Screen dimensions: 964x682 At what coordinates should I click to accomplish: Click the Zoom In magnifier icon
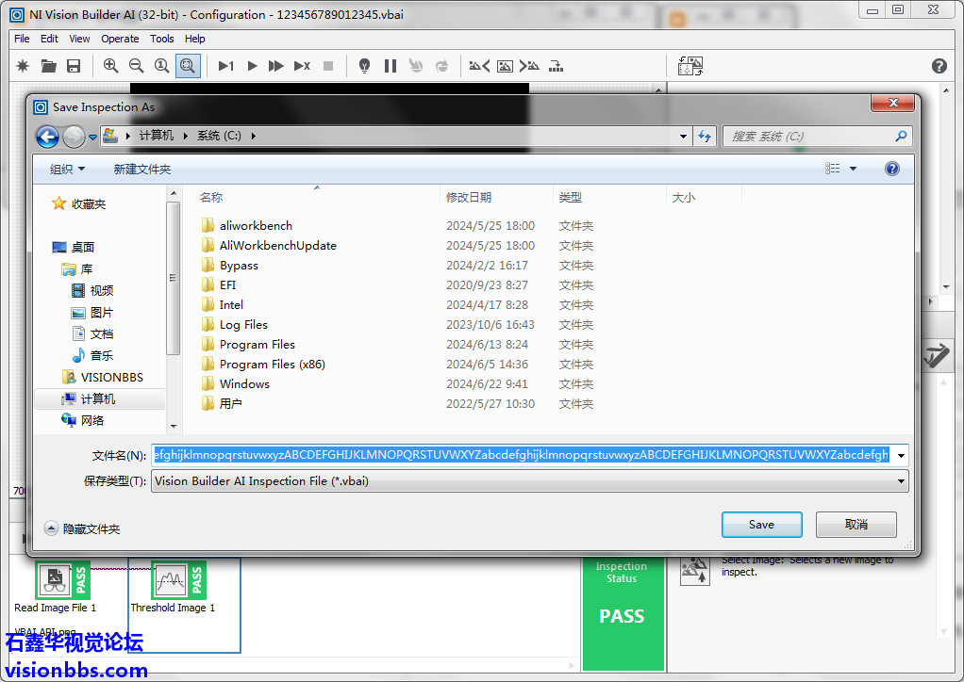tap(110, 66)
